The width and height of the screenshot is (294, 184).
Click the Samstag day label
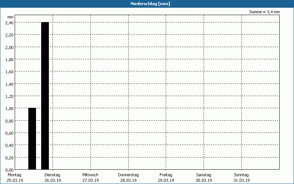(204, 175)
